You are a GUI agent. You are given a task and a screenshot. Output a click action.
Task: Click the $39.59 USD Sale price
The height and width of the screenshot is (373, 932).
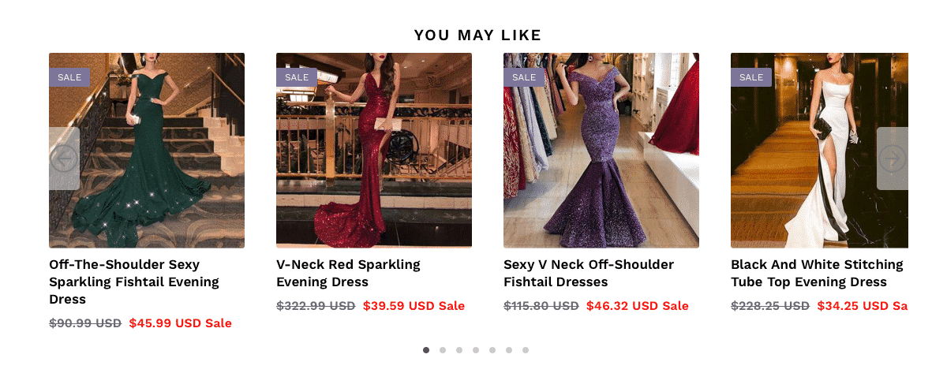point(414,306)
